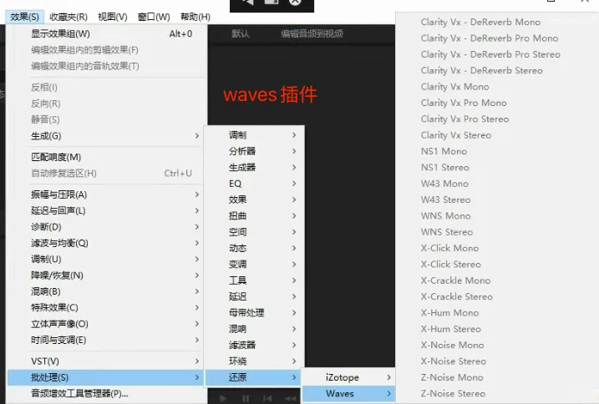Open the 窗口(W) menu
599x404 pixels.
154,17
